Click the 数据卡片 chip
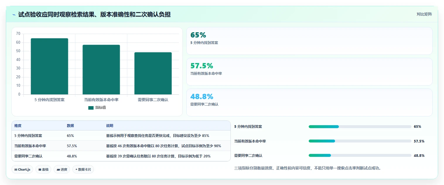The height and width of the screenshot is (185, 444). point(83,169)
